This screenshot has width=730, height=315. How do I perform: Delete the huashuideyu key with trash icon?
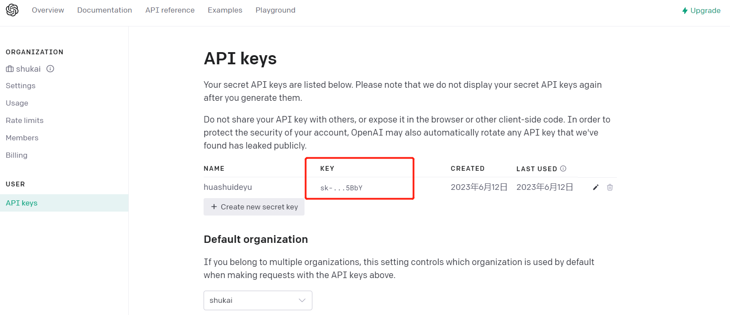click(610, 187)
